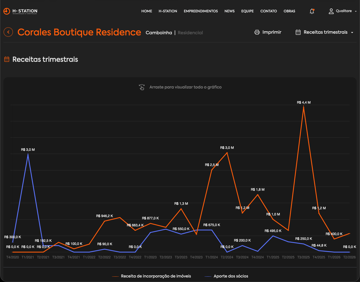360x282 pixels.
Task: Navigate to EMPREENDIMENTOS
Action: (x=201, y=11)
